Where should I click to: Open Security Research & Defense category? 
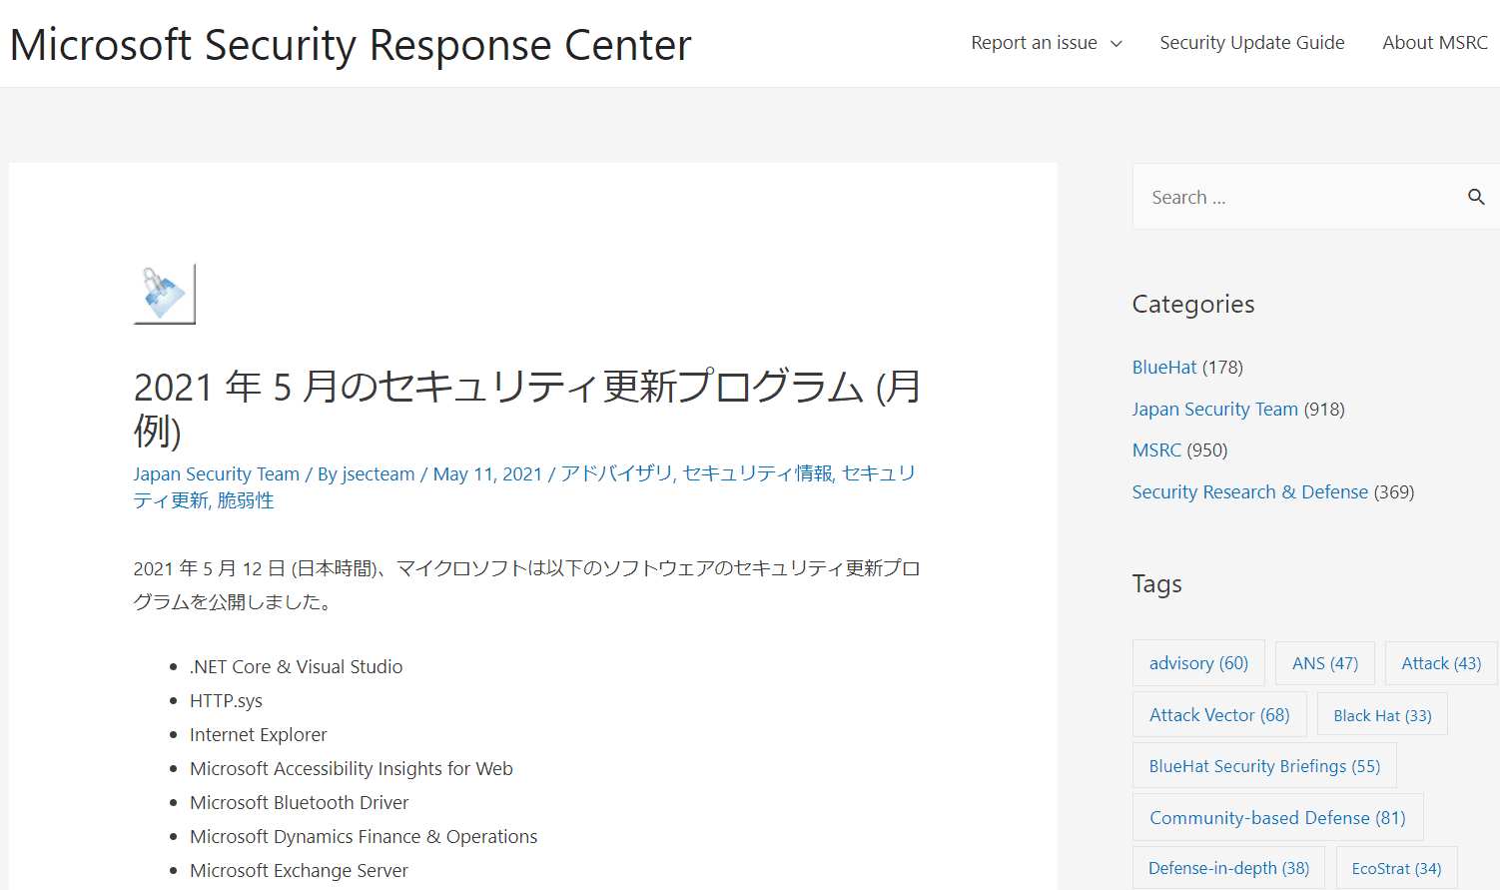(1249, 492)
